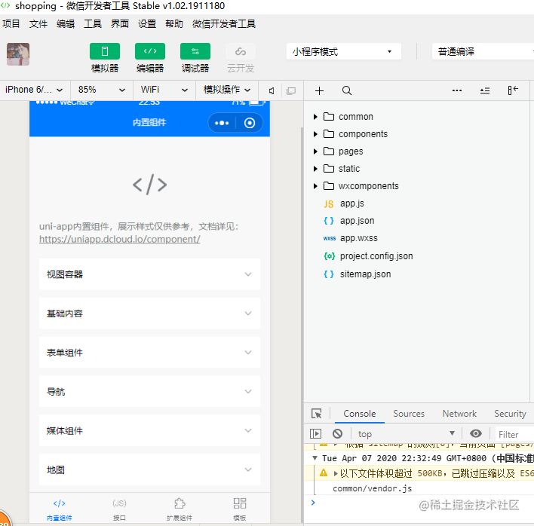Select the 内置组件 bottom tab
This screenshot has width=534, height=526.
point(60,509)
